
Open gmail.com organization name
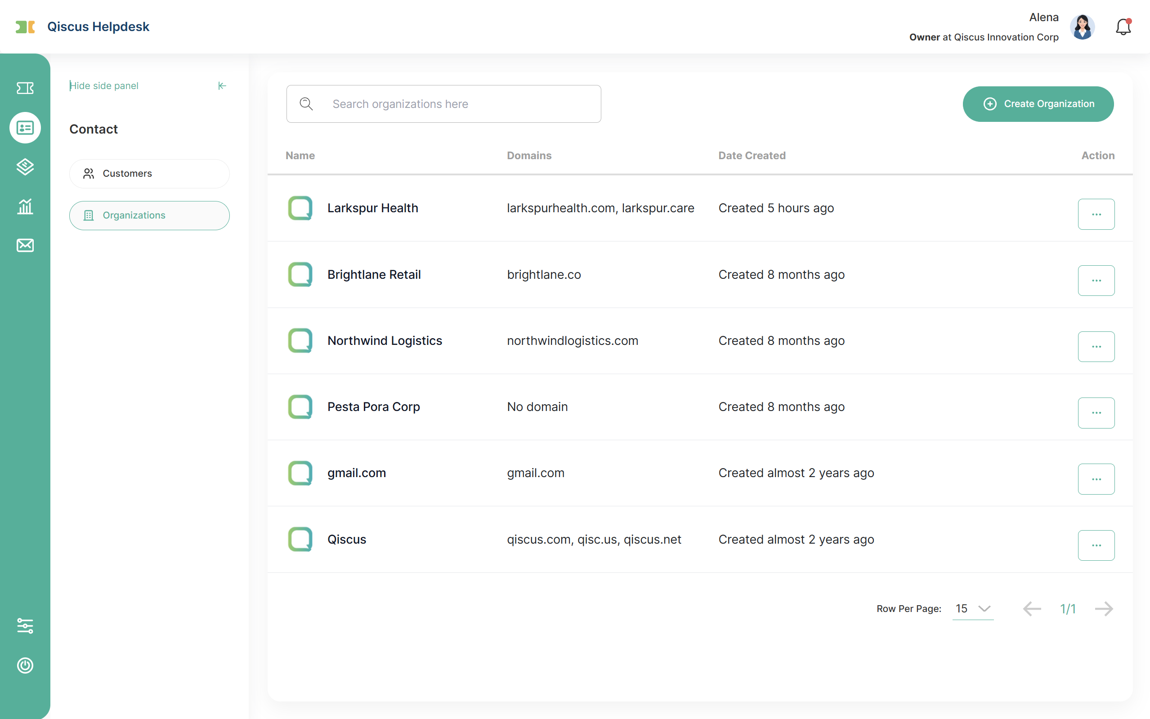pyautogui.click(x=357, y=473)
